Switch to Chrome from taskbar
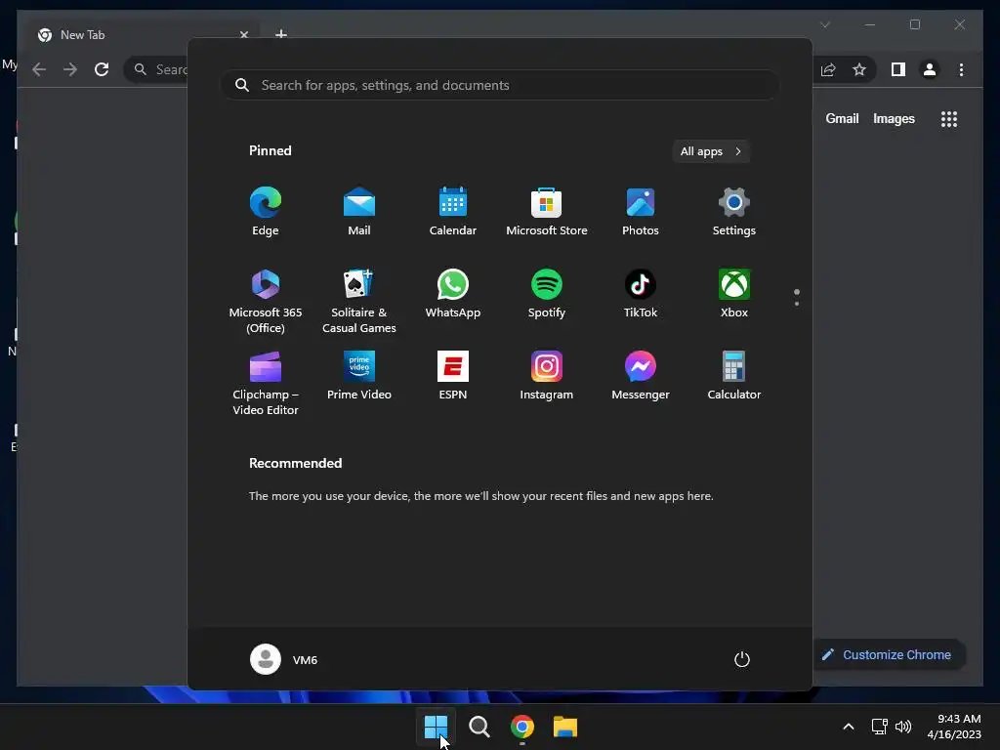Viewport: 1000px width, 750px height. 522,727
